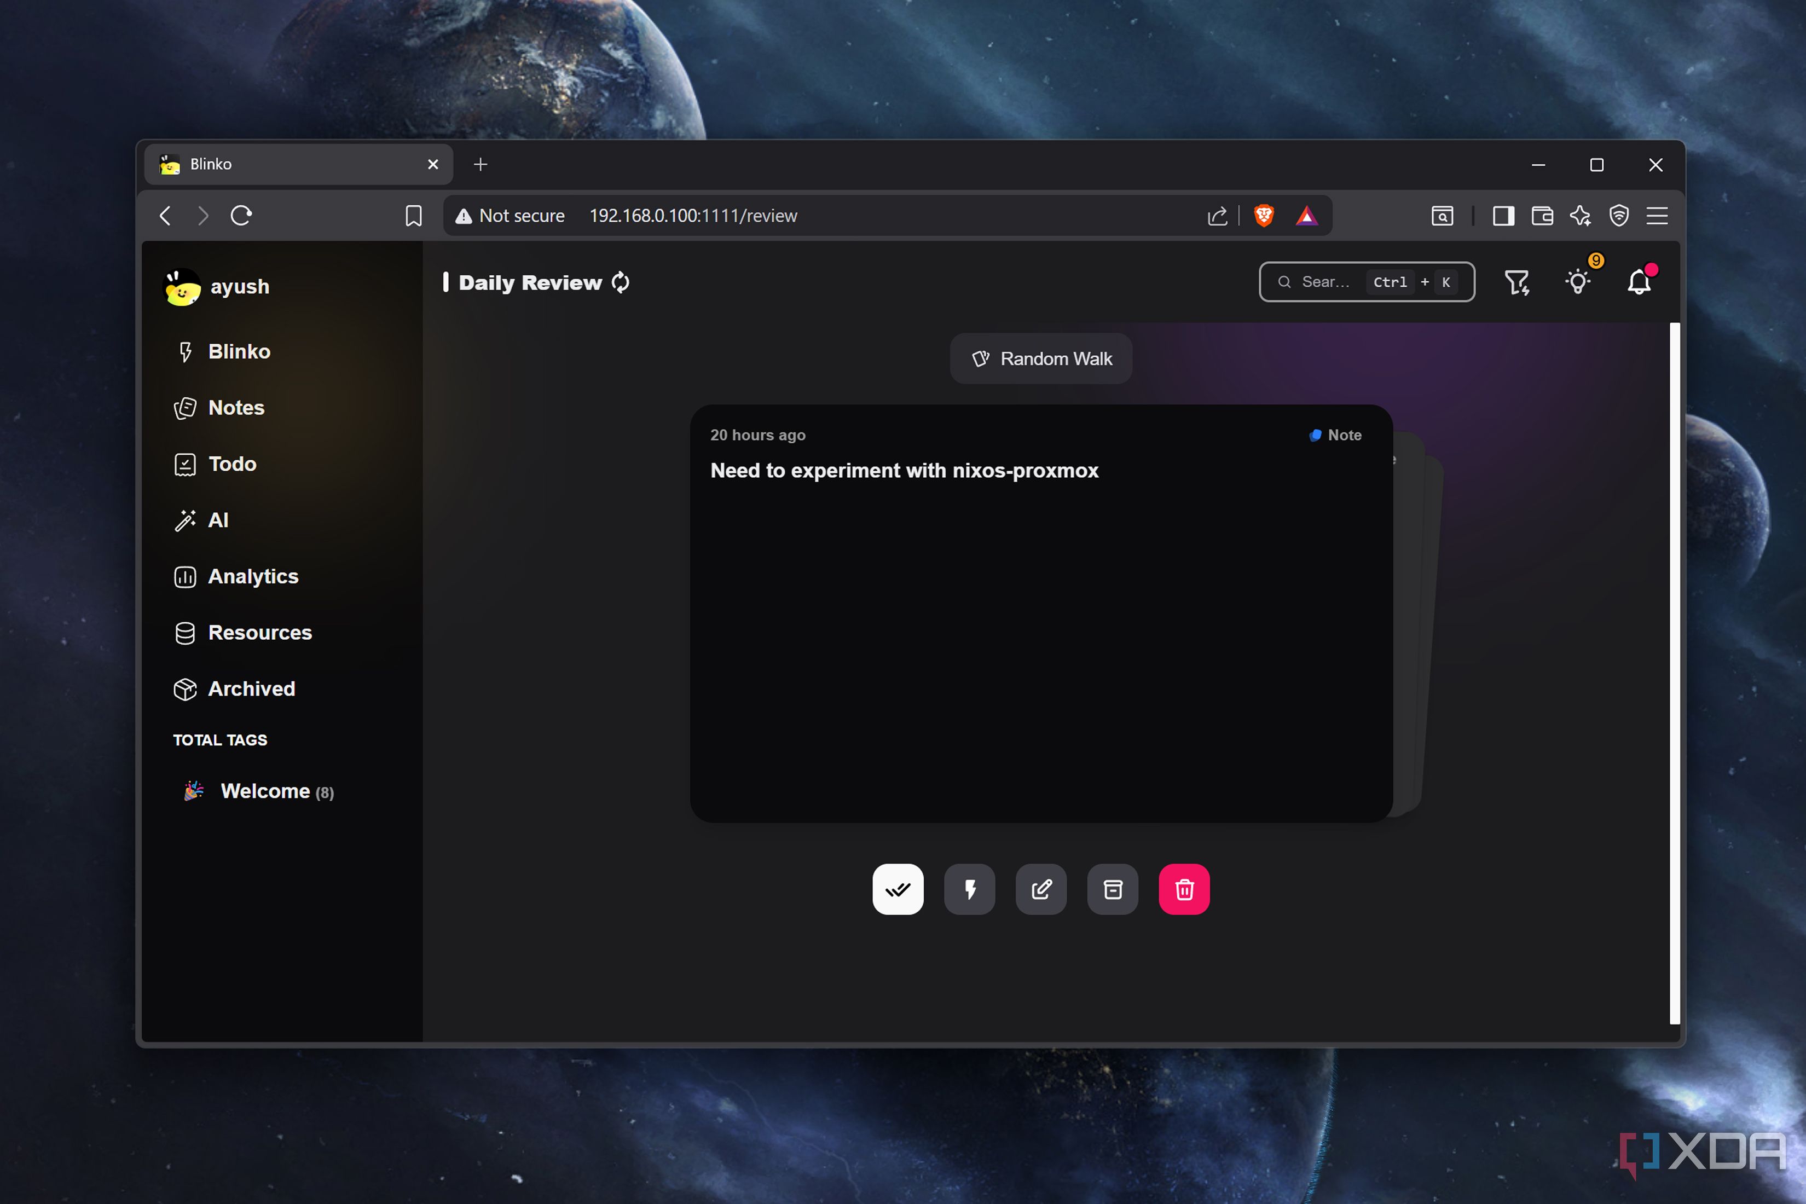Screen dimensions: 1806x1204
Task: Open the notifications bell
Action: 1640,282
